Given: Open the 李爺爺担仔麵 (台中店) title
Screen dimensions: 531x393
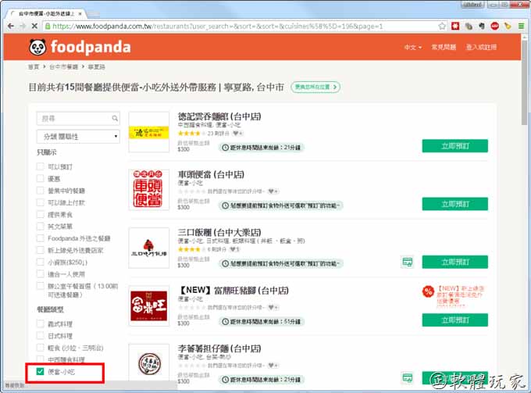Looking at the screenshot, I should click(219, 348).
